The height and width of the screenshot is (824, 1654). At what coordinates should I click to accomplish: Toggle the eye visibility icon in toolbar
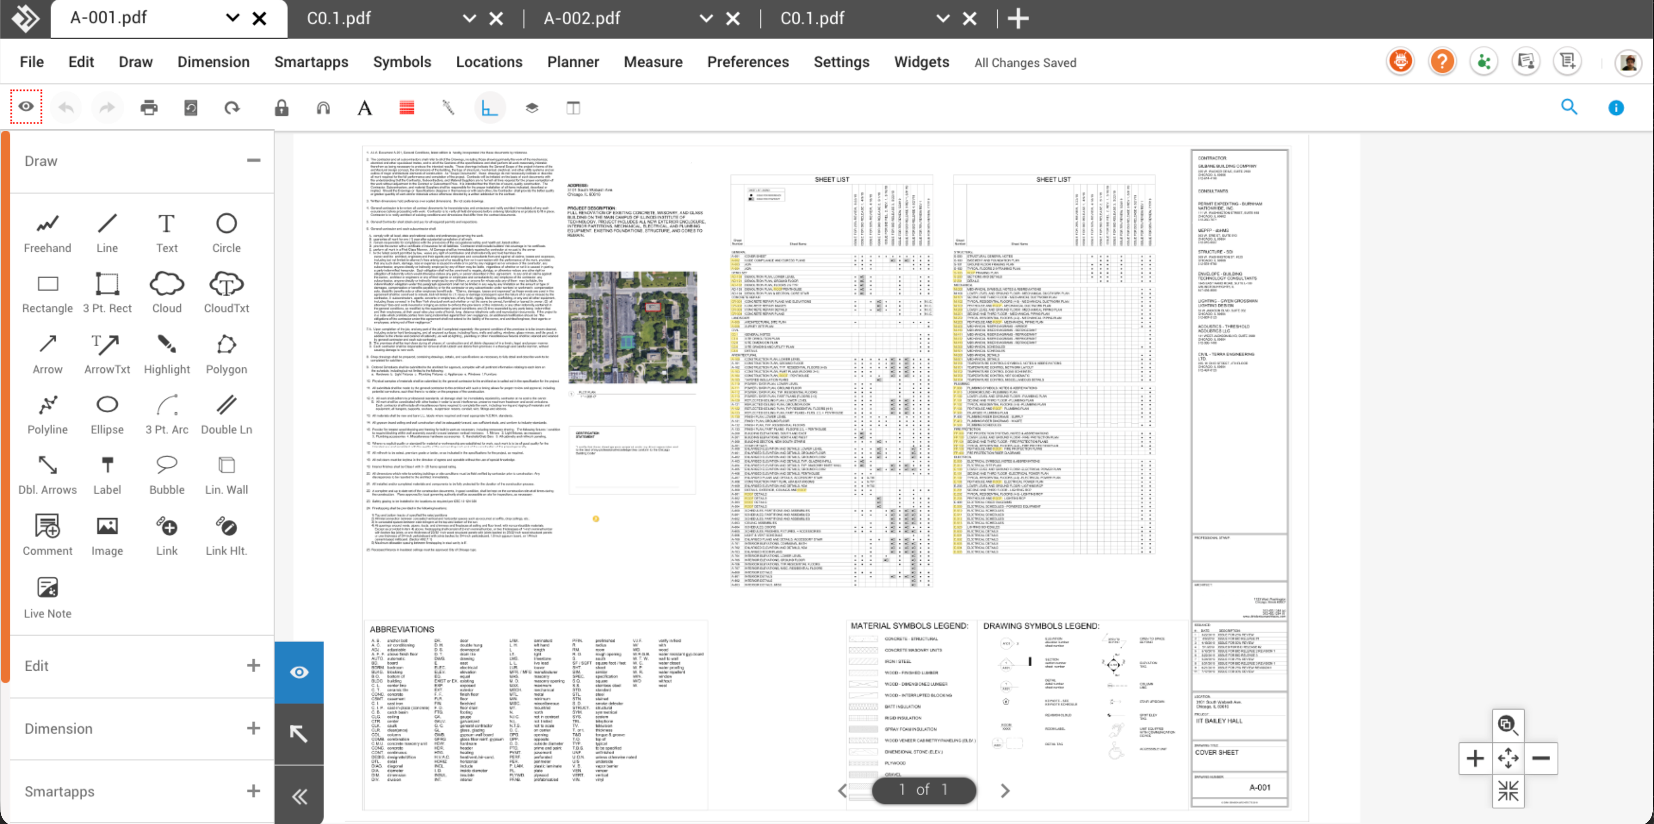pyautogui.click(x=26, y=107)
